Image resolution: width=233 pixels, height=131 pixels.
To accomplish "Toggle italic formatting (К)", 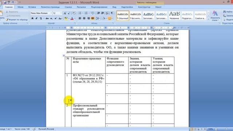I will [x=36, y=19].
